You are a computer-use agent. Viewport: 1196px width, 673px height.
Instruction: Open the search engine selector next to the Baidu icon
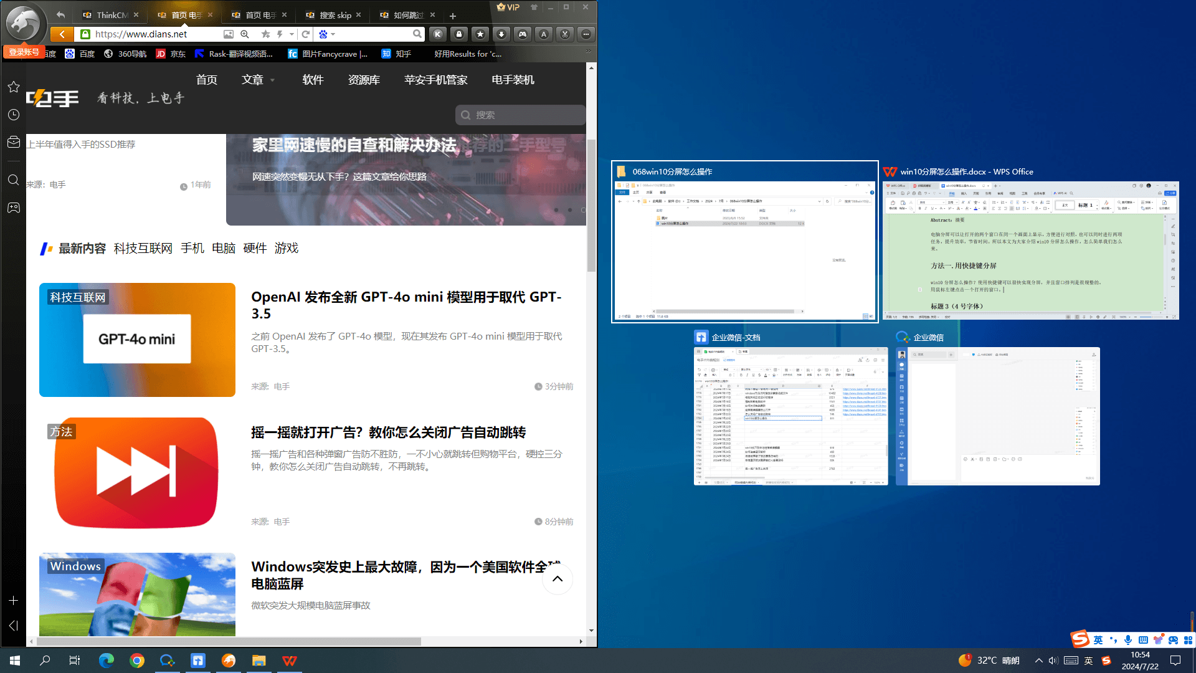333,34
